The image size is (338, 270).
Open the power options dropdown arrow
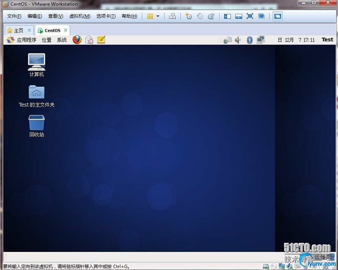click(x=158, y=16)
